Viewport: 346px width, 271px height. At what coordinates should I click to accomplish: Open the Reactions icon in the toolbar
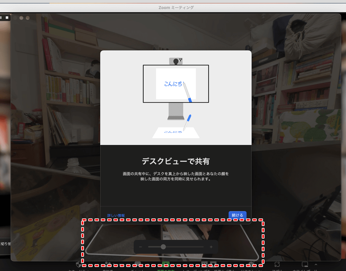coord(251,264)
